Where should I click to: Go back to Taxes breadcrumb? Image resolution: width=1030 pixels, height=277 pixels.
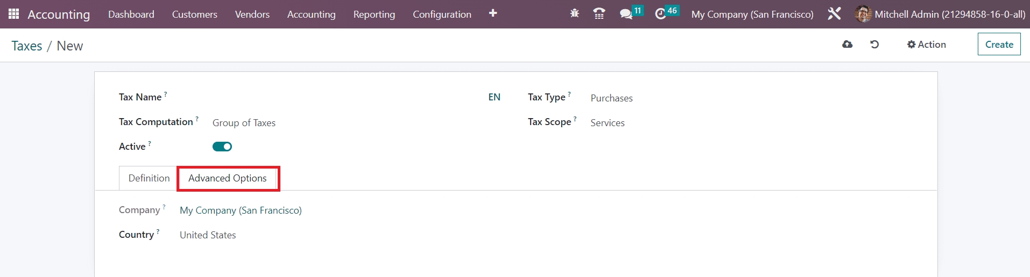(x=27, y=46)
